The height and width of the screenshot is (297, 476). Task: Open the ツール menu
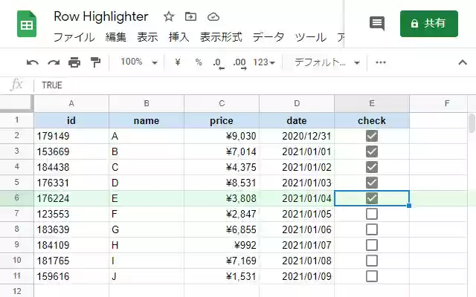click(x=311, y=38)
